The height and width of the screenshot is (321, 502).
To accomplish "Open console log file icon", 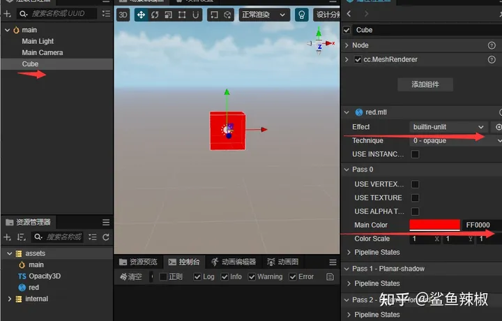I will [x=330, y=277].
